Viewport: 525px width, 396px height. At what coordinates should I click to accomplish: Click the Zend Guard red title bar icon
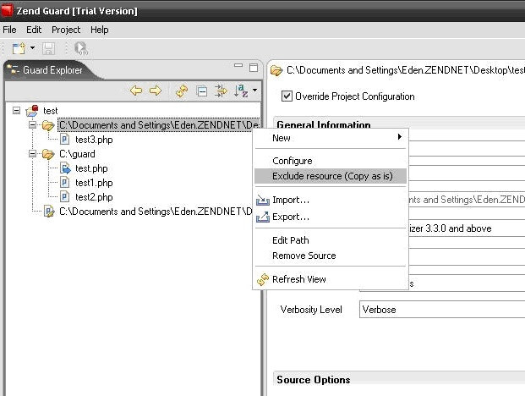click(8, 11)
